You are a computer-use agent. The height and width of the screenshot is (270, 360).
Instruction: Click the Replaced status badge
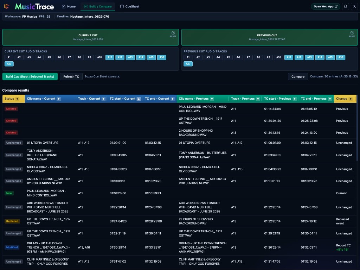point(12,221)
